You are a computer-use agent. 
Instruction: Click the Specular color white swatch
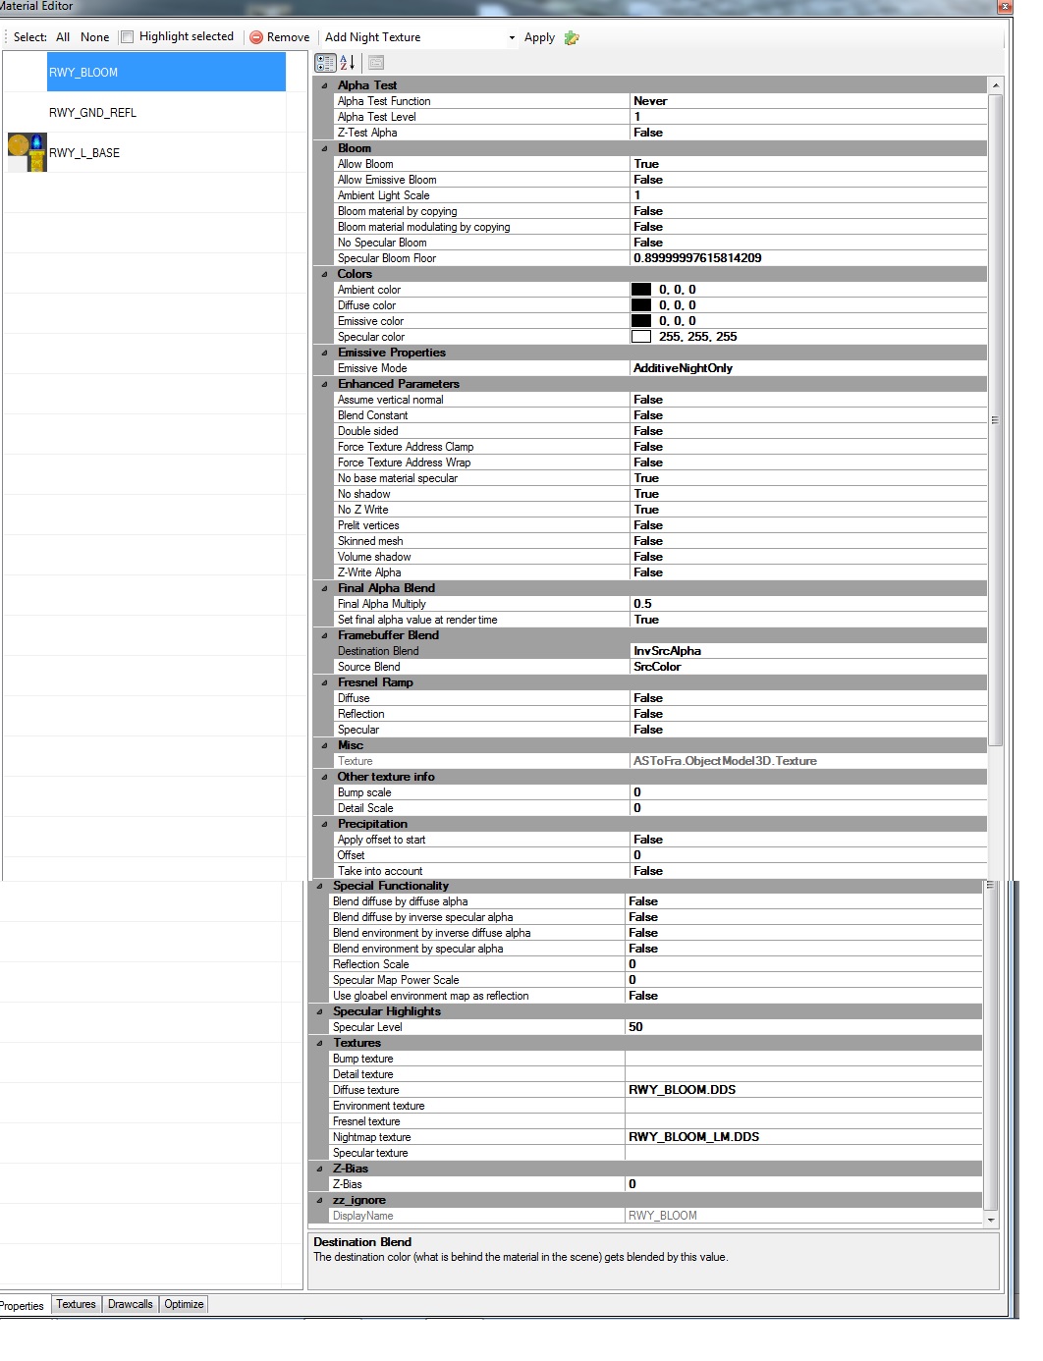[x=641, y=337]
